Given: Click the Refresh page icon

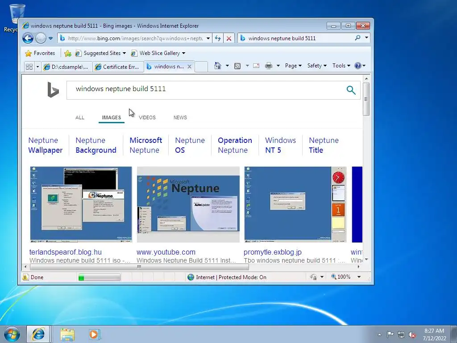Looking at the screenshot, I should coord(218,38).
